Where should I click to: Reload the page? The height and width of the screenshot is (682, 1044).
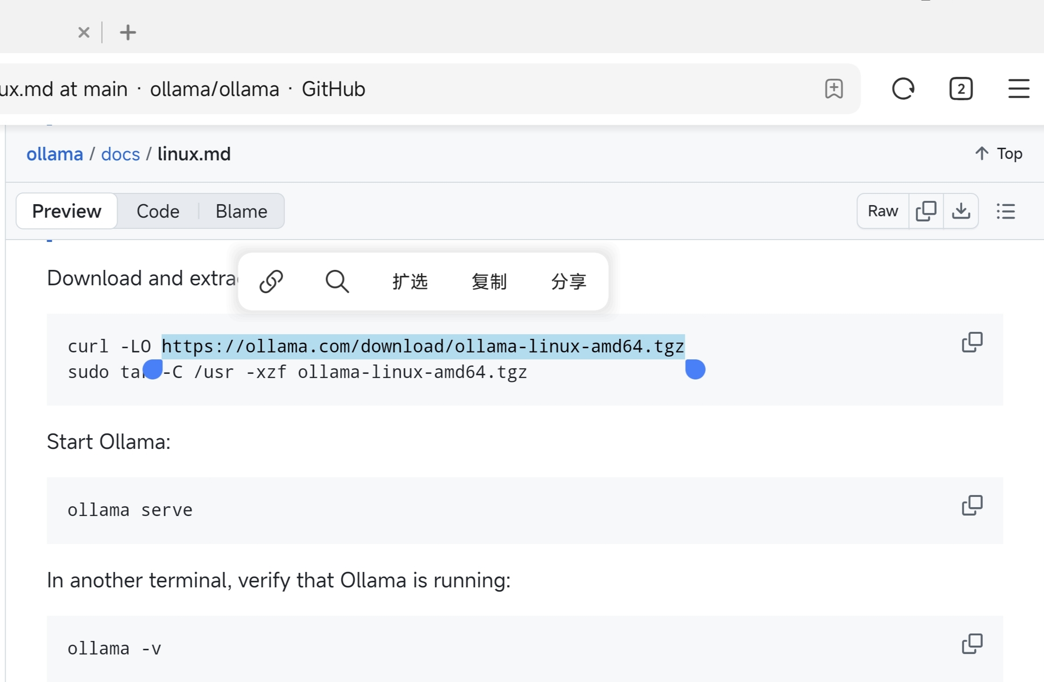pyautogui.click(x=903, y=89)
